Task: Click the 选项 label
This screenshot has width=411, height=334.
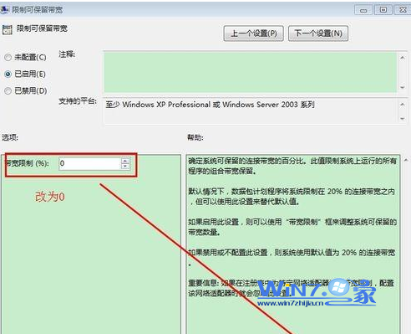Action: click(10, 137)
